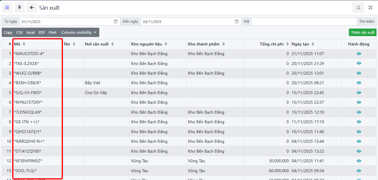Open the Column visibility dropdown

(79, 33)
